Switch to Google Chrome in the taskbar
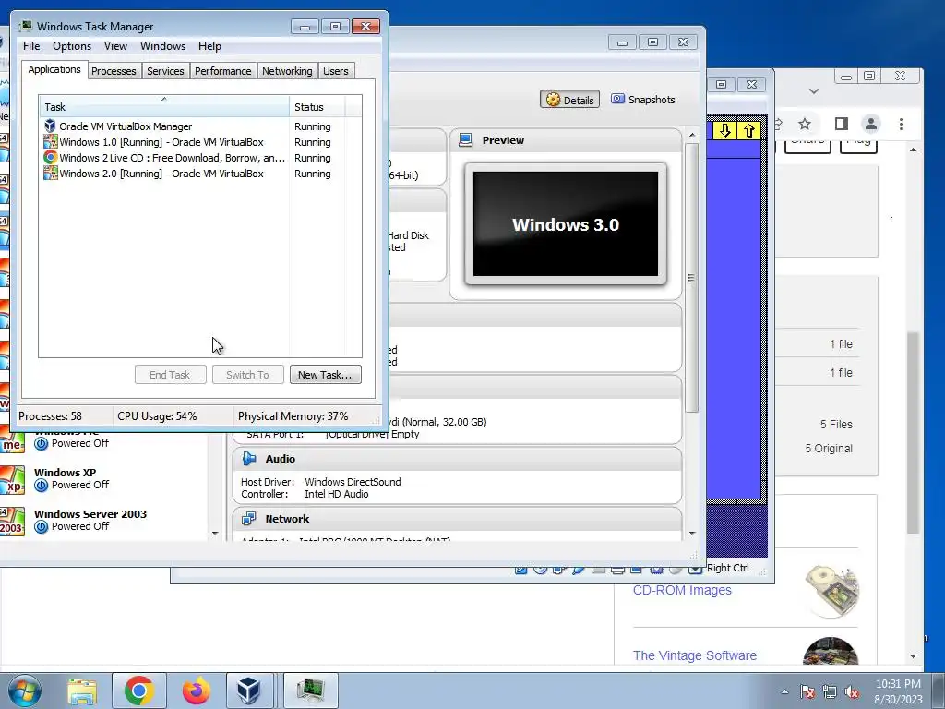 click(138, 691)
